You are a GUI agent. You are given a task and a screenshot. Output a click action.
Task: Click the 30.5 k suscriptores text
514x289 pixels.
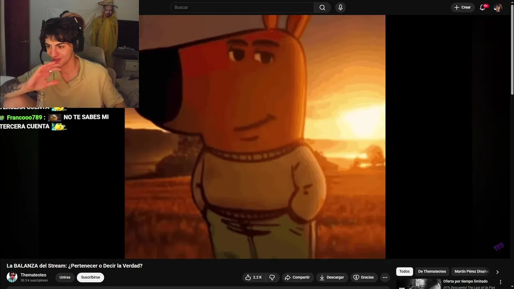pyautogui.click(x=34, y=281)
